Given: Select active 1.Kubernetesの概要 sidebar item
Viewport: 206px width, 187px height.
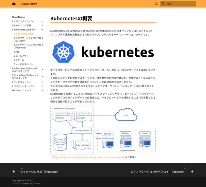Looking at the screenshot, I should [24, 34].
